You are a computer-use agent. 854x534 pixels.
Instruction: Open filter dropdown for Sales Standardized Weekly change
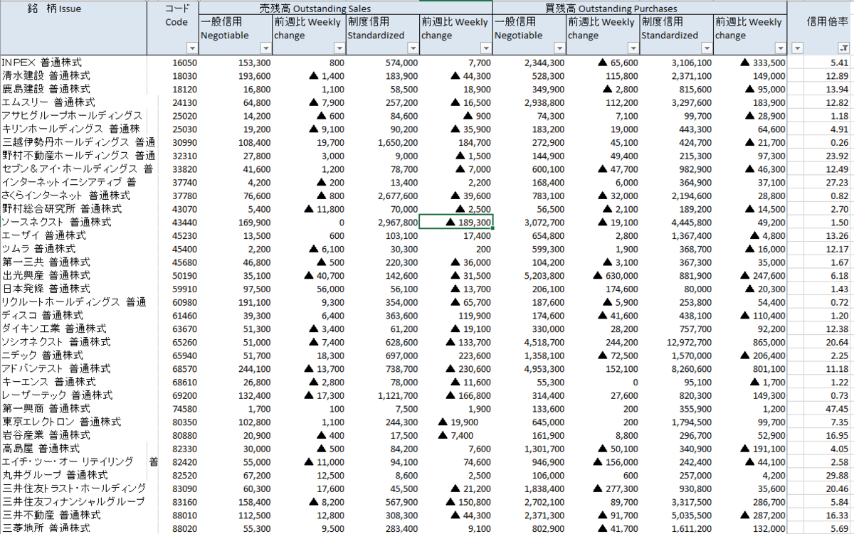pyautogui.click(x=486, y=48)
